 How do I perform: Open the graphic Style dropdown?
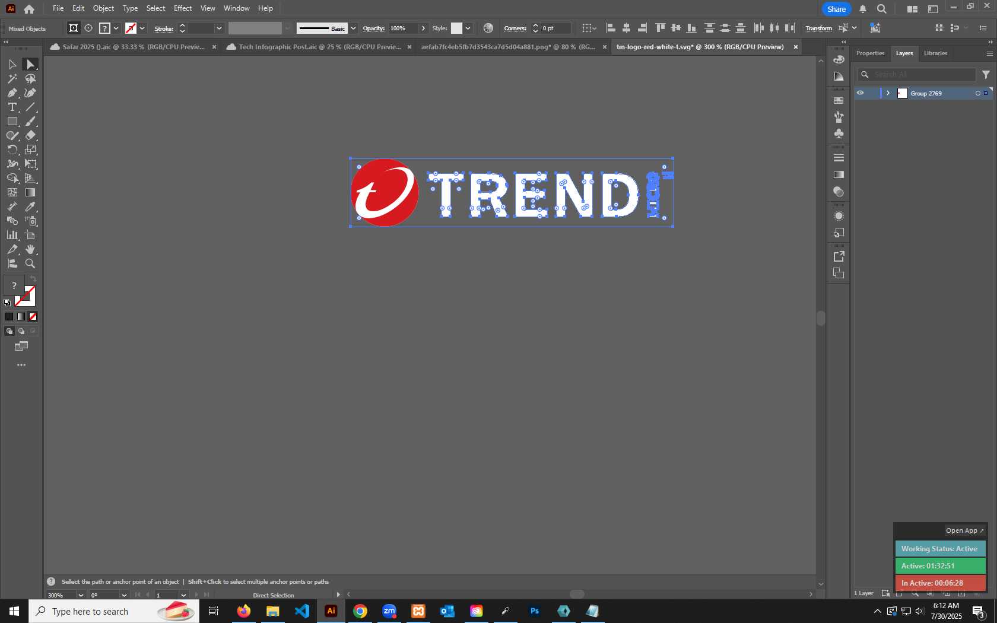tap(468, 28)
